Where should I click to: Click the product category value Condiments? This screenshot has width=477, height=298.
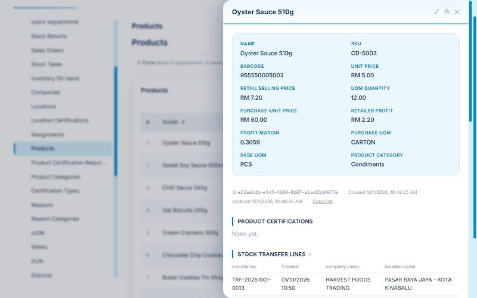pos(367,164)
